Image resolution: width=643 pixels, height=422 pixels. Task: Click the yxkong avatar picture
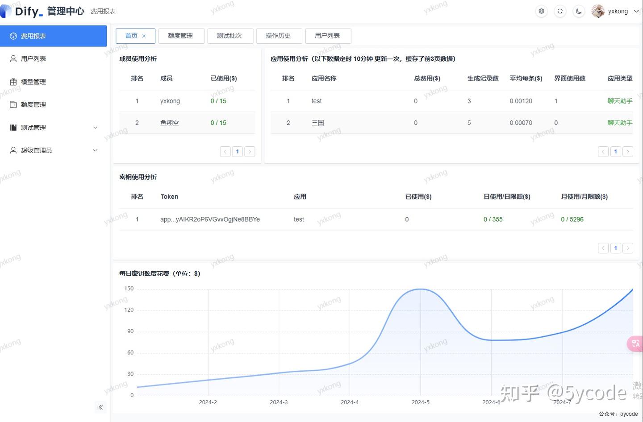pyautogui.click(x=597, y=11)
